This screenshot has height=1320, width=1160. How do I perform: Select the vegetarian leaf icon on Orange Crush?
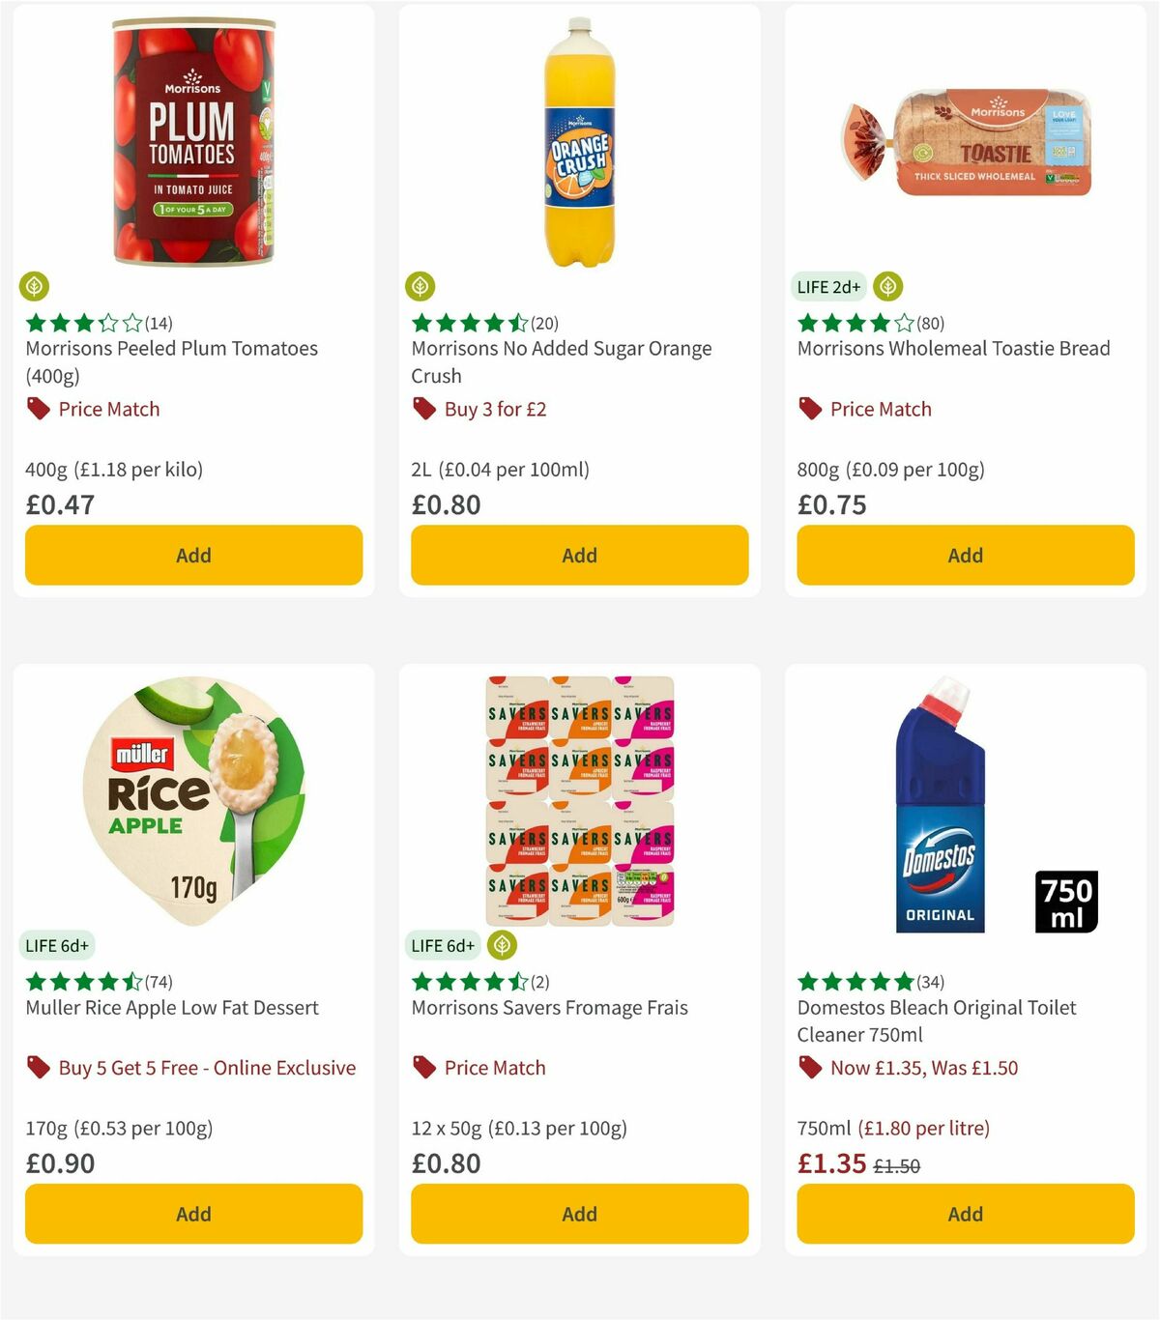tap(421, 286)
